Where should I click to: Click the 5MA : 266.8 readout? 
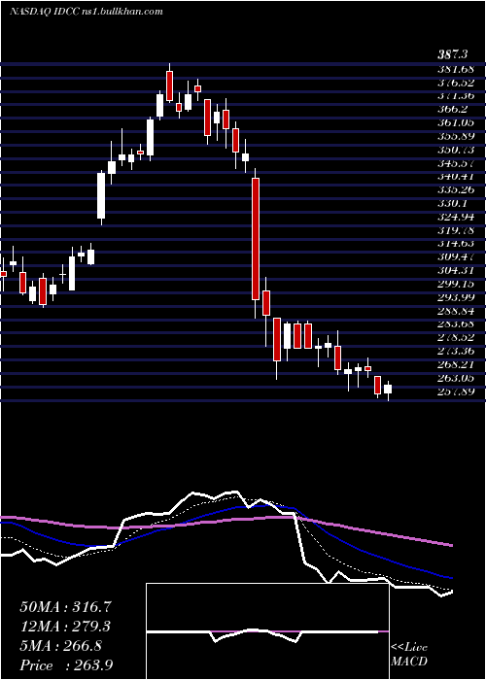coord(61,646)
